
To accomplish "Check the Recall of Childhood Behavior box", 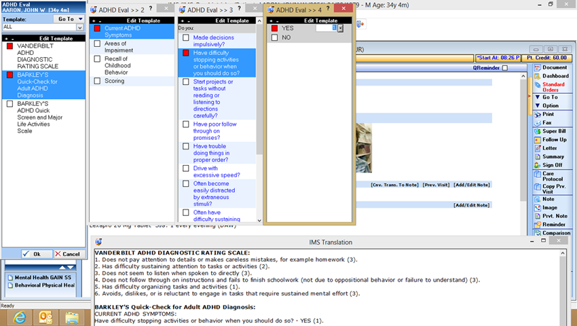I will click(97, 59).
